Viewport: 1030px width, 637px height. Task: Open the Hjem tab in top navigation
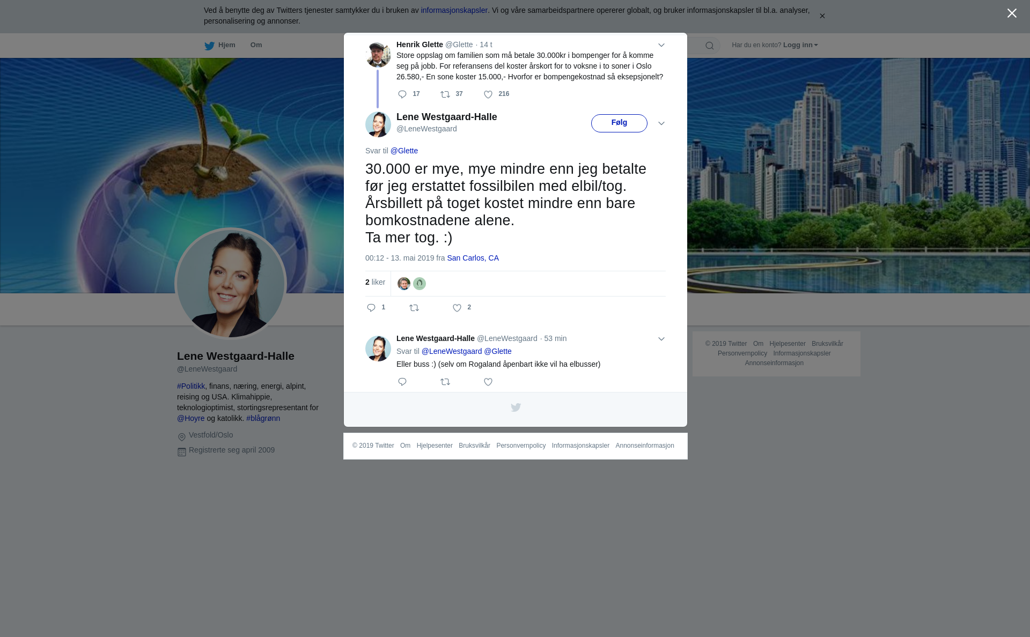pyautogui.click(x=220, y=45)
